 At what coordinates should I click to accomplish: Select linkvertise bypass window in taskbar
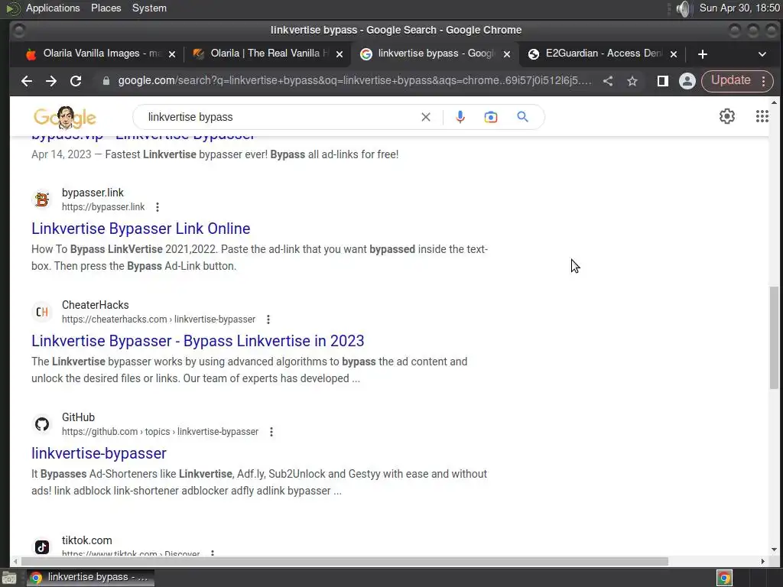[90, 577]
